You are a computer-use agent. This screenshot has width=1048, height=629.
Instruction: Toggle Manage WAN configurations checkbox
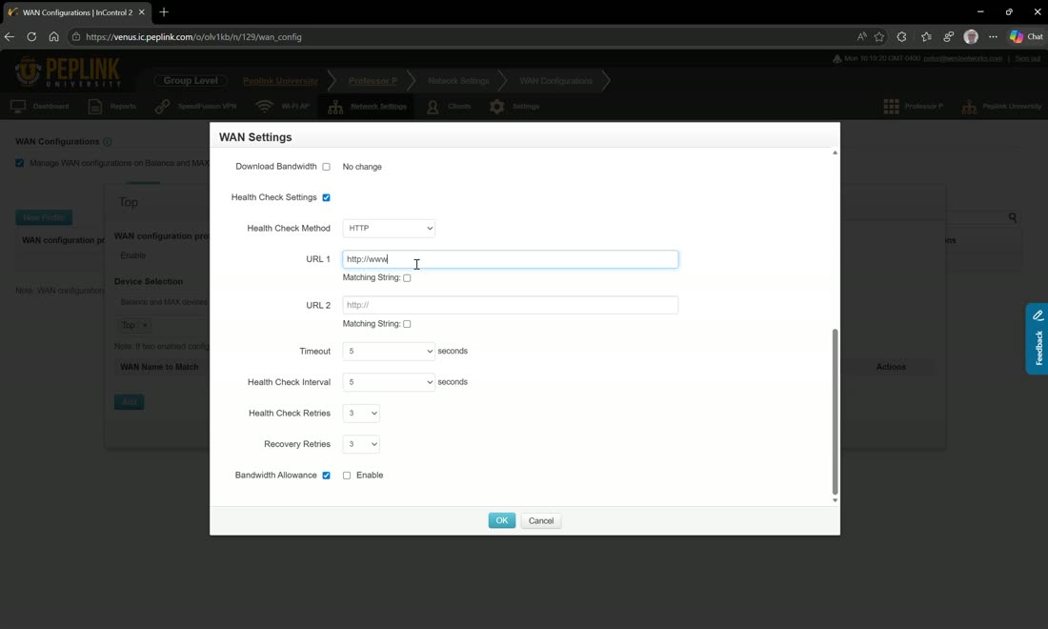point(19,163)
